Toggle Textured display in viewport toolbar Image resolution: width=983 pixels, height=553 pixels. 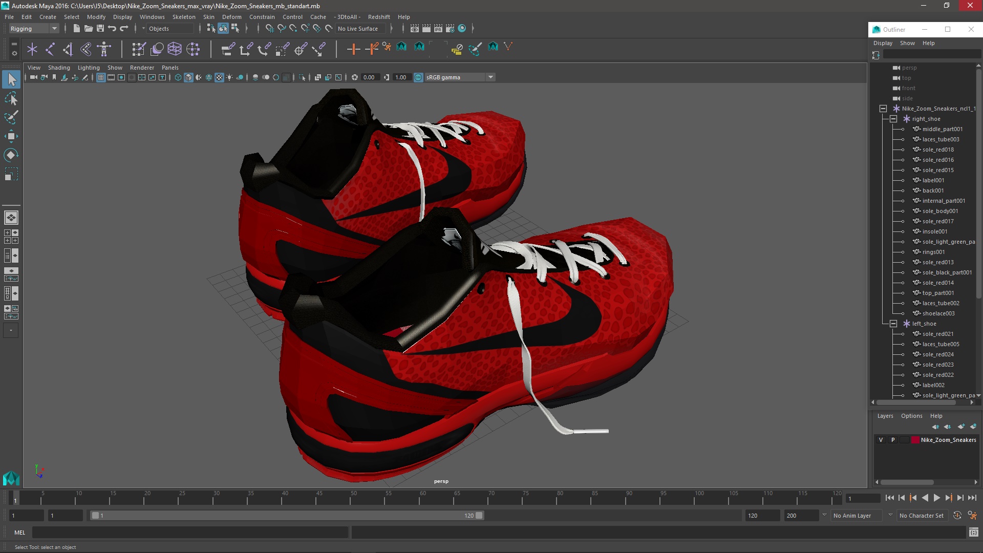[219, 77]
